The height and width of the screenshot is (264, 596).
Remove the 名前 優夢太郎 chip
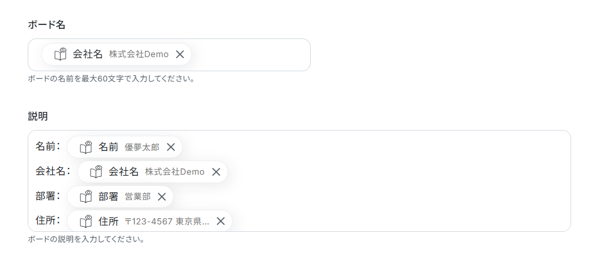(171, 147)
